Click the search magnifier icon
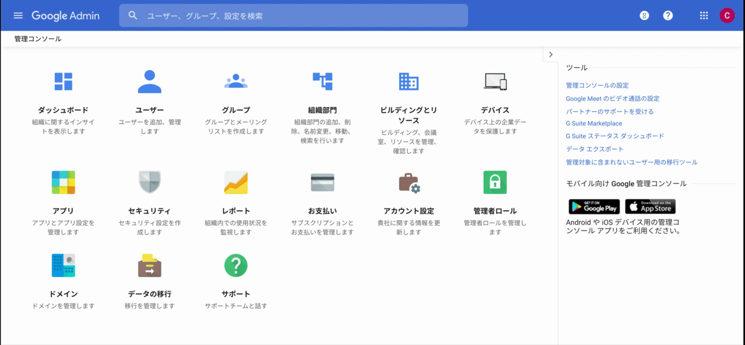Viewport: 745px width, 345px height. tap(133, 15)
